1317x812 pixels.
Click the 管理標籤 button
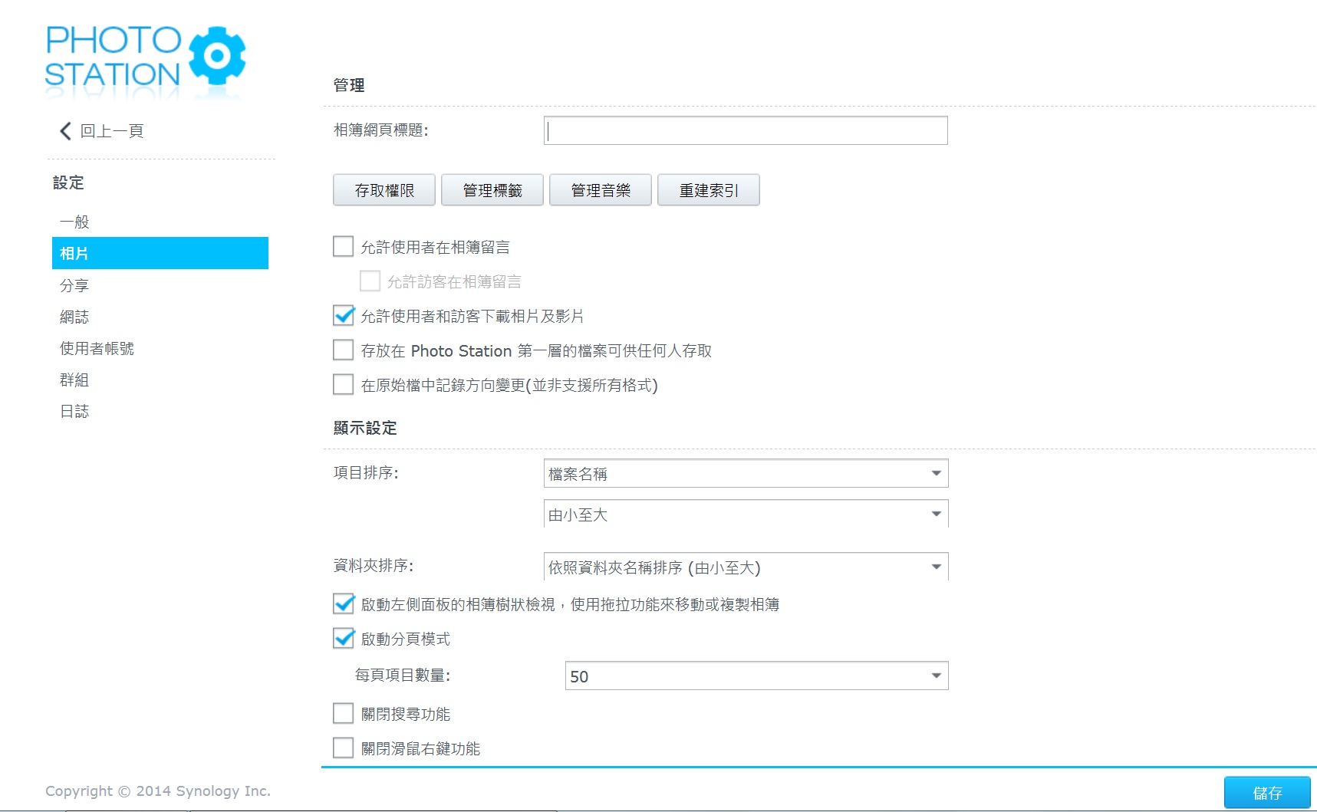pyautogui.click(x=492, y=190)
